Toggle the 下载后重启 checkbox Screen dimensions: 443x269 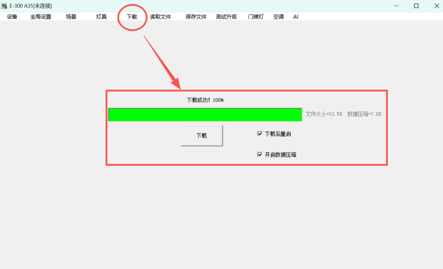[260, 134]
